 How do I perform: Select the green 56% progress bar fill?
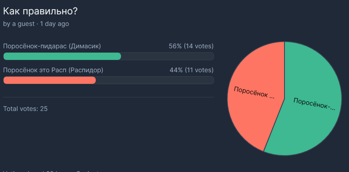62,56
